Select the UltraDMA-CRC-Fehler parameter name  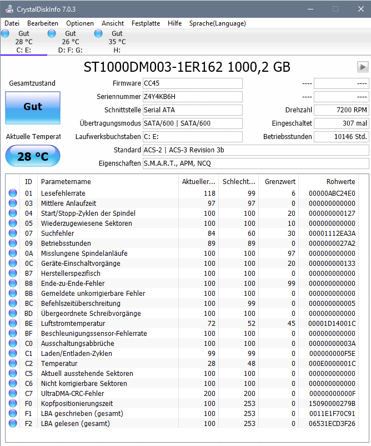72,393
